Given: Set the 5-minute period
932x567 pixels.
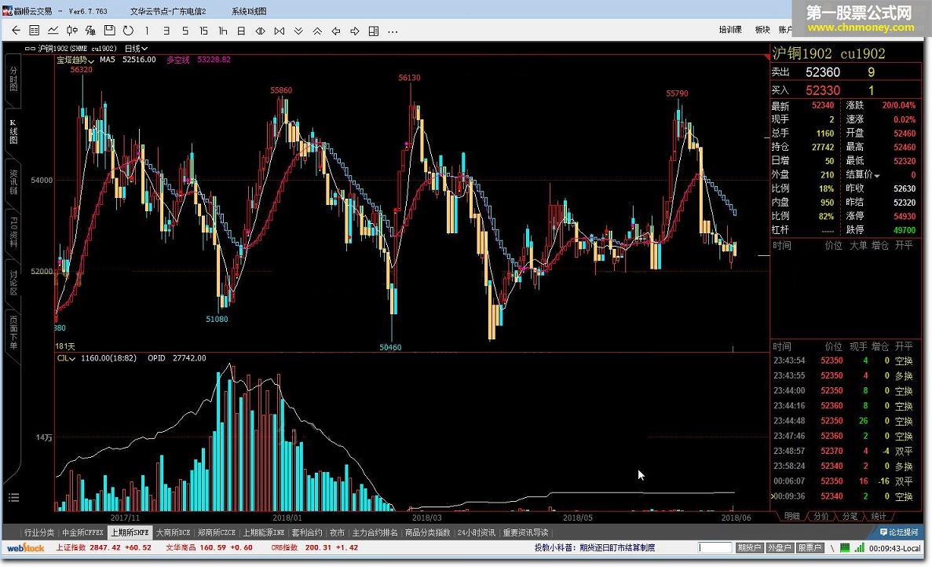Looking at the screenshot, I should pyautogui.click(x=185, y=31).
